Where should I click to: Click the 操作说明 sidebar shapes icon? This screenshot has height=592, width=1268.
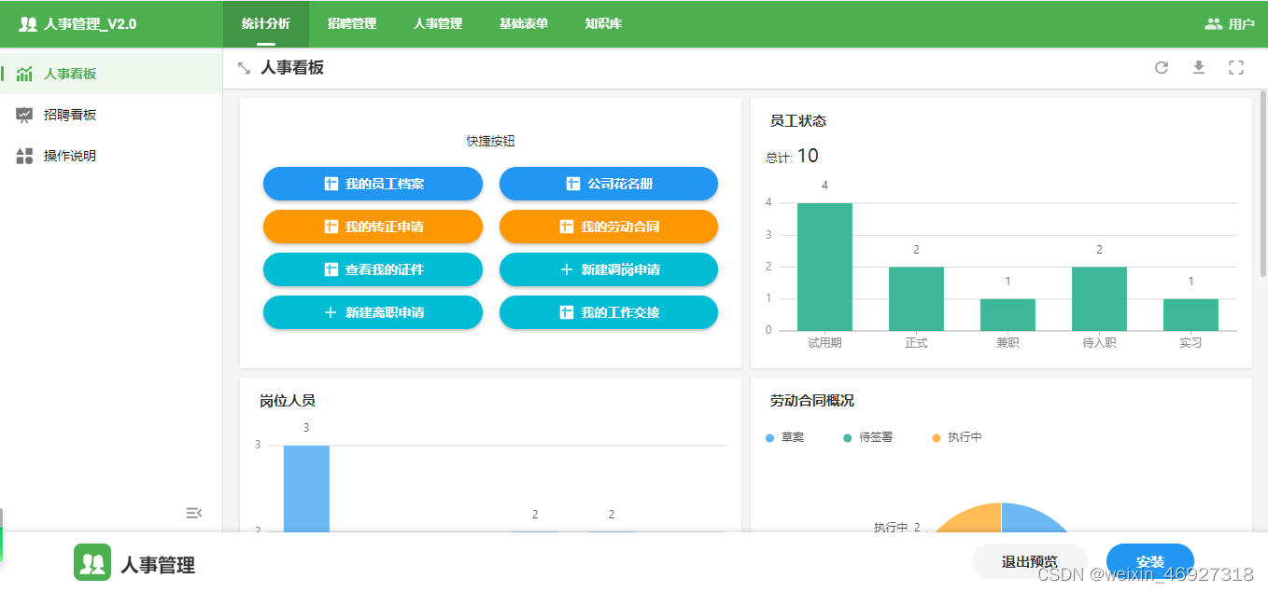24,156
